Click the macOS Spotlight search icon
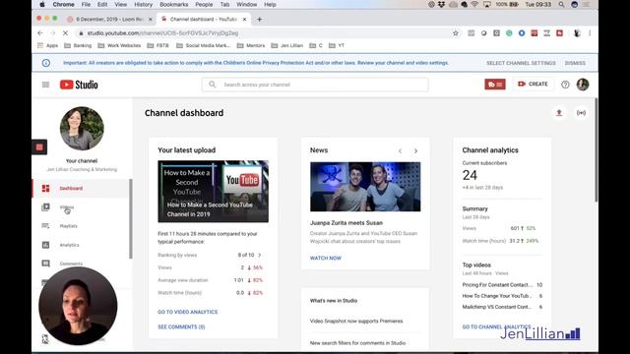This screenshot has height=354, width=630. (x=561, y=4)
